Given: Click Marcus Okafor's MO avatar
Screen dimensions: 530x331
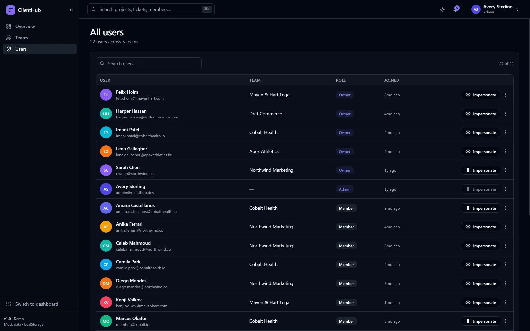Looking at the screenshot, I should pos(106,321).
